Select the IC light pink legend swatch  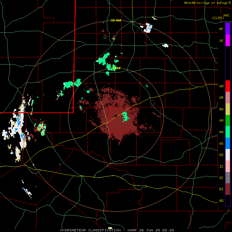tap(228, 166)
